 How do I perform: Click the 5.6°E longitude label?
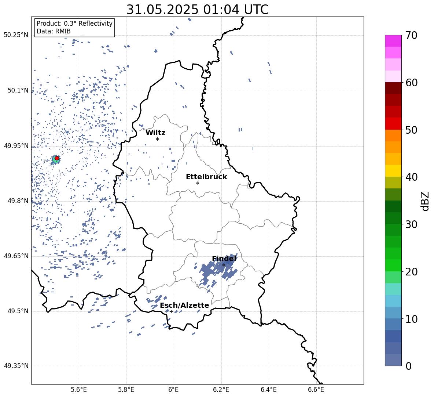[x=79, y=390]
